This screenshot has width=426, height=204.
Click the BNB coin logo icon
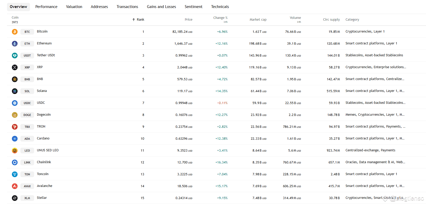15,79
